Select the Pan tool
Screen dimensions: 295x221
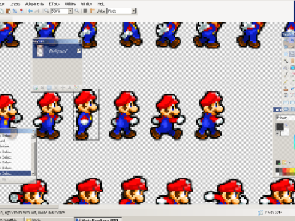293,61
